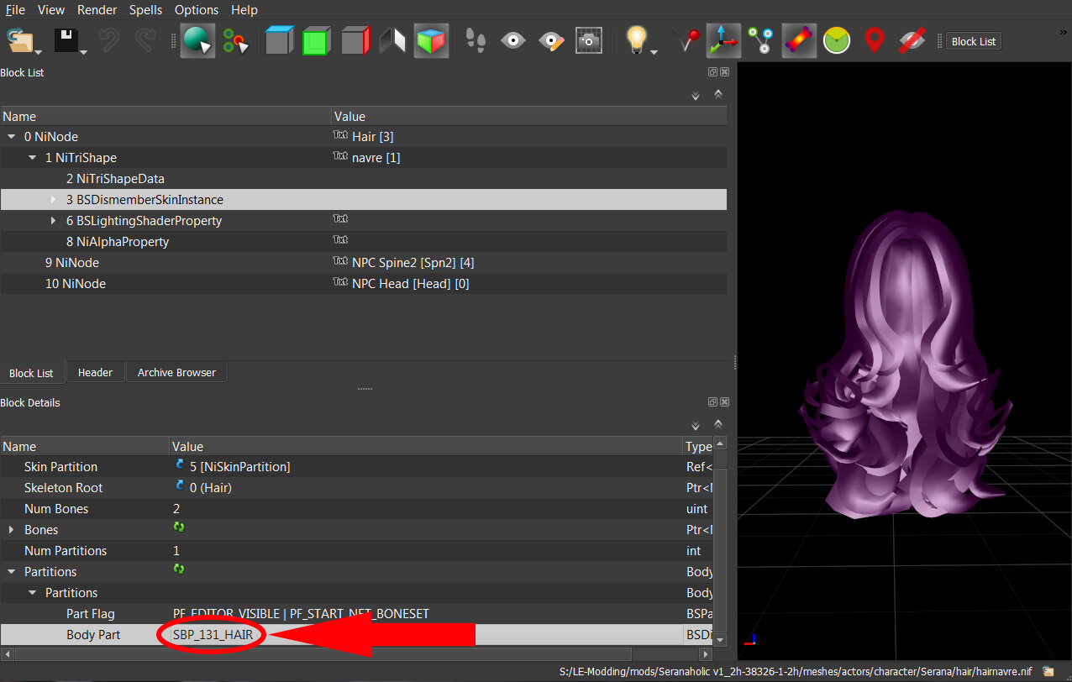The width and height of the screenshot is (1072, 682).
Task: Open dropdown arrow next to light bulb
Action: coord(654,53)
